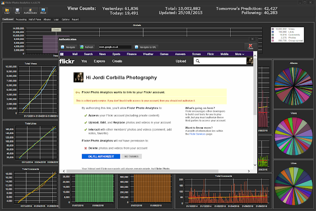Click Search in the Yahoo bar
This screenshot has height=211, width=316.
coord(88,54)
